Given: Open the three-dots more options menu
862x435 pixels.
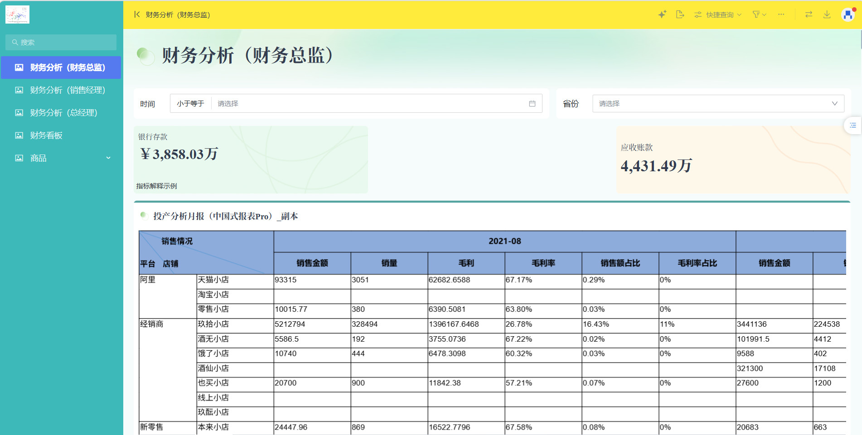Looking at the screenshot, I should pos(781,14).
